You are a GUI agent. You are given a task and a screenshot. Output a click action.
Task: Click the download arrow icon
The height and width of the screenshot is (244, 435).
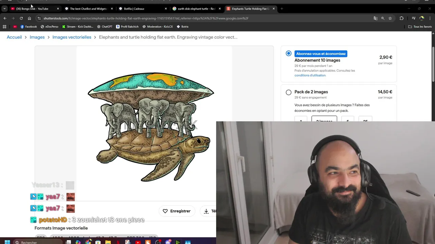(x=206, y=211)
